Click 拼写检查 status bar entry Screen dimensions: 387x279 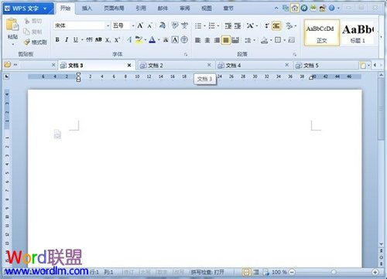tap(207, 272)
